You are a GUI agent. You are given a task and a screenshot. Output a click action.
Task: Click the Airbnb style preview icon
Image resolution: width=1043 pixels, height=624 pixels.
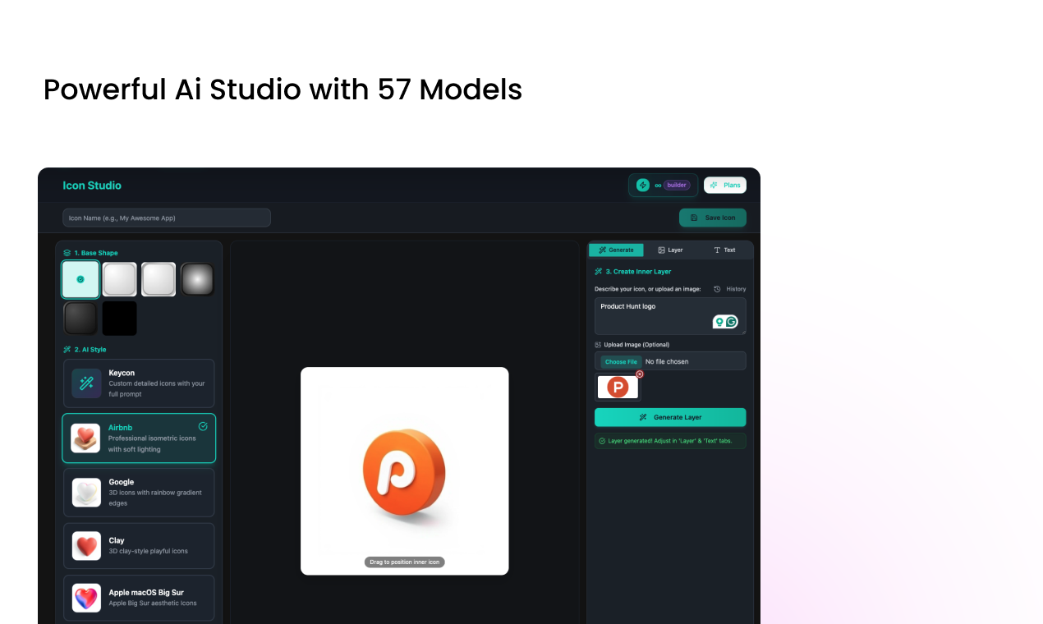[85, 438]
